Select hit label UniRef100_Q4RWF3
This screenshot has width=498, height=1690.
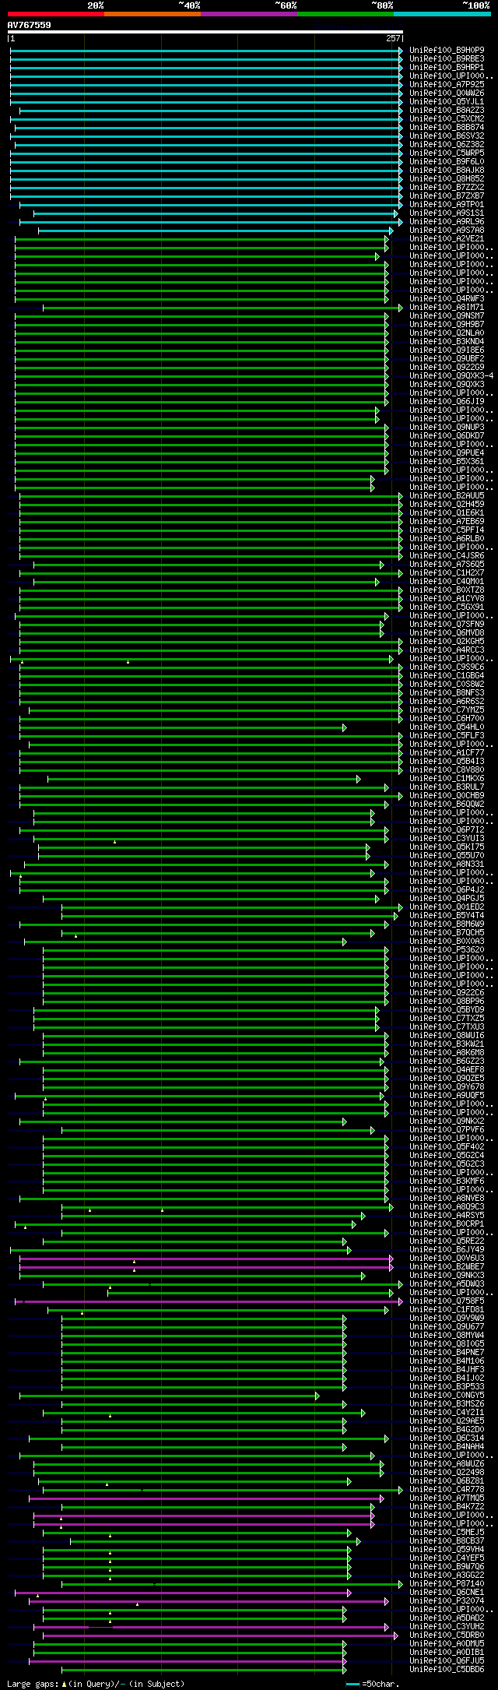(x=447, y=298)
